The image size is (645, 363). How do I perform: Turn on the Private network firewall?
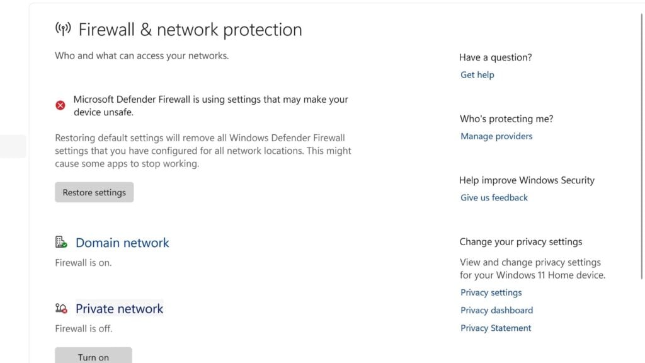click(x=93, y=356)
